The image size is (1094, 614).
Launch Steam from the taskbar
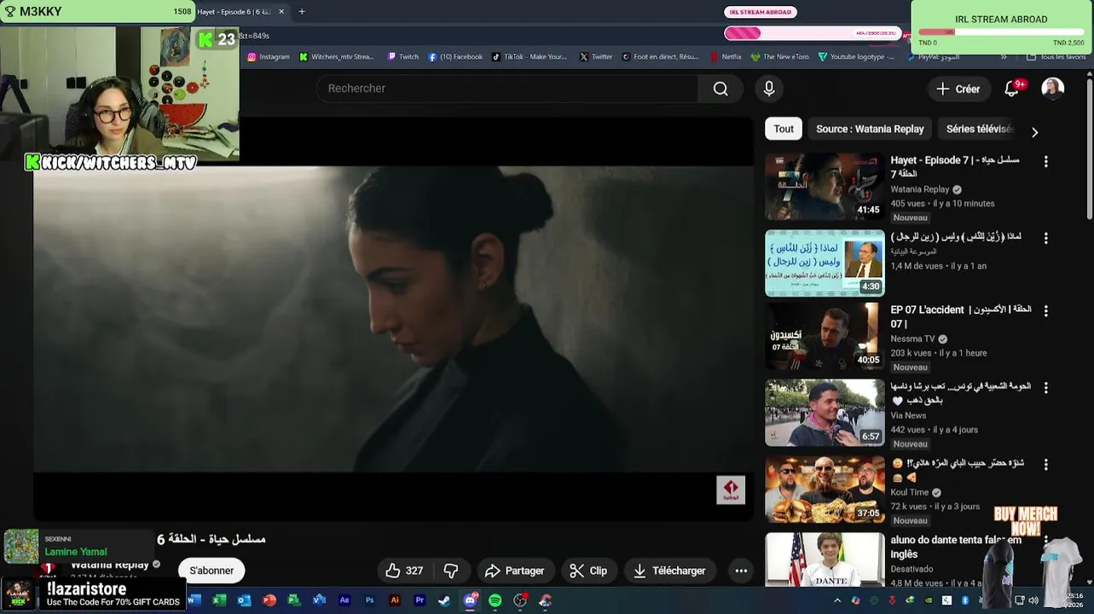[444, 600]
